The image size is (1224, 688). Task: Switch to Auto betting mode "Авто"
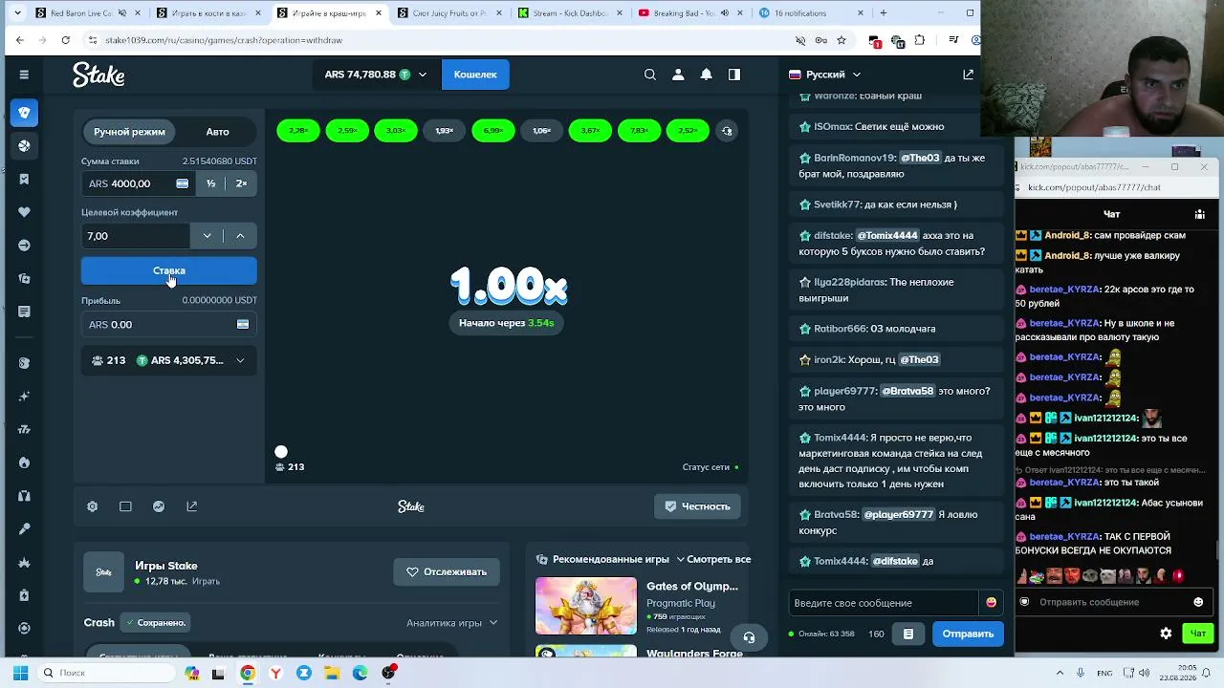217,132
